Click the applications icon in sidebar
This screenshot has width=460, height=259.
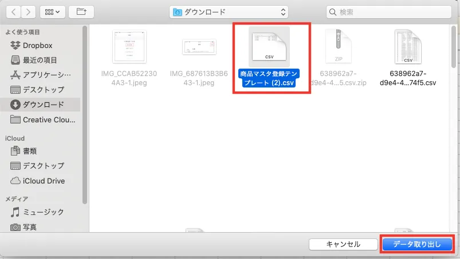pyautogui.click(x=15, y=75)
